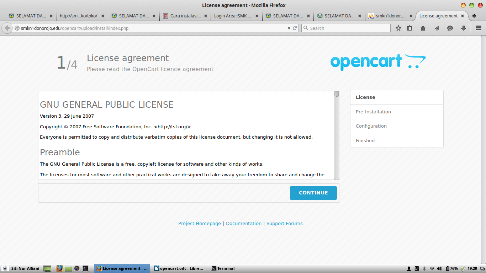The image size is (486, 273).
Task: Open the Support Forums link
Action: click(x=285, y=223)
